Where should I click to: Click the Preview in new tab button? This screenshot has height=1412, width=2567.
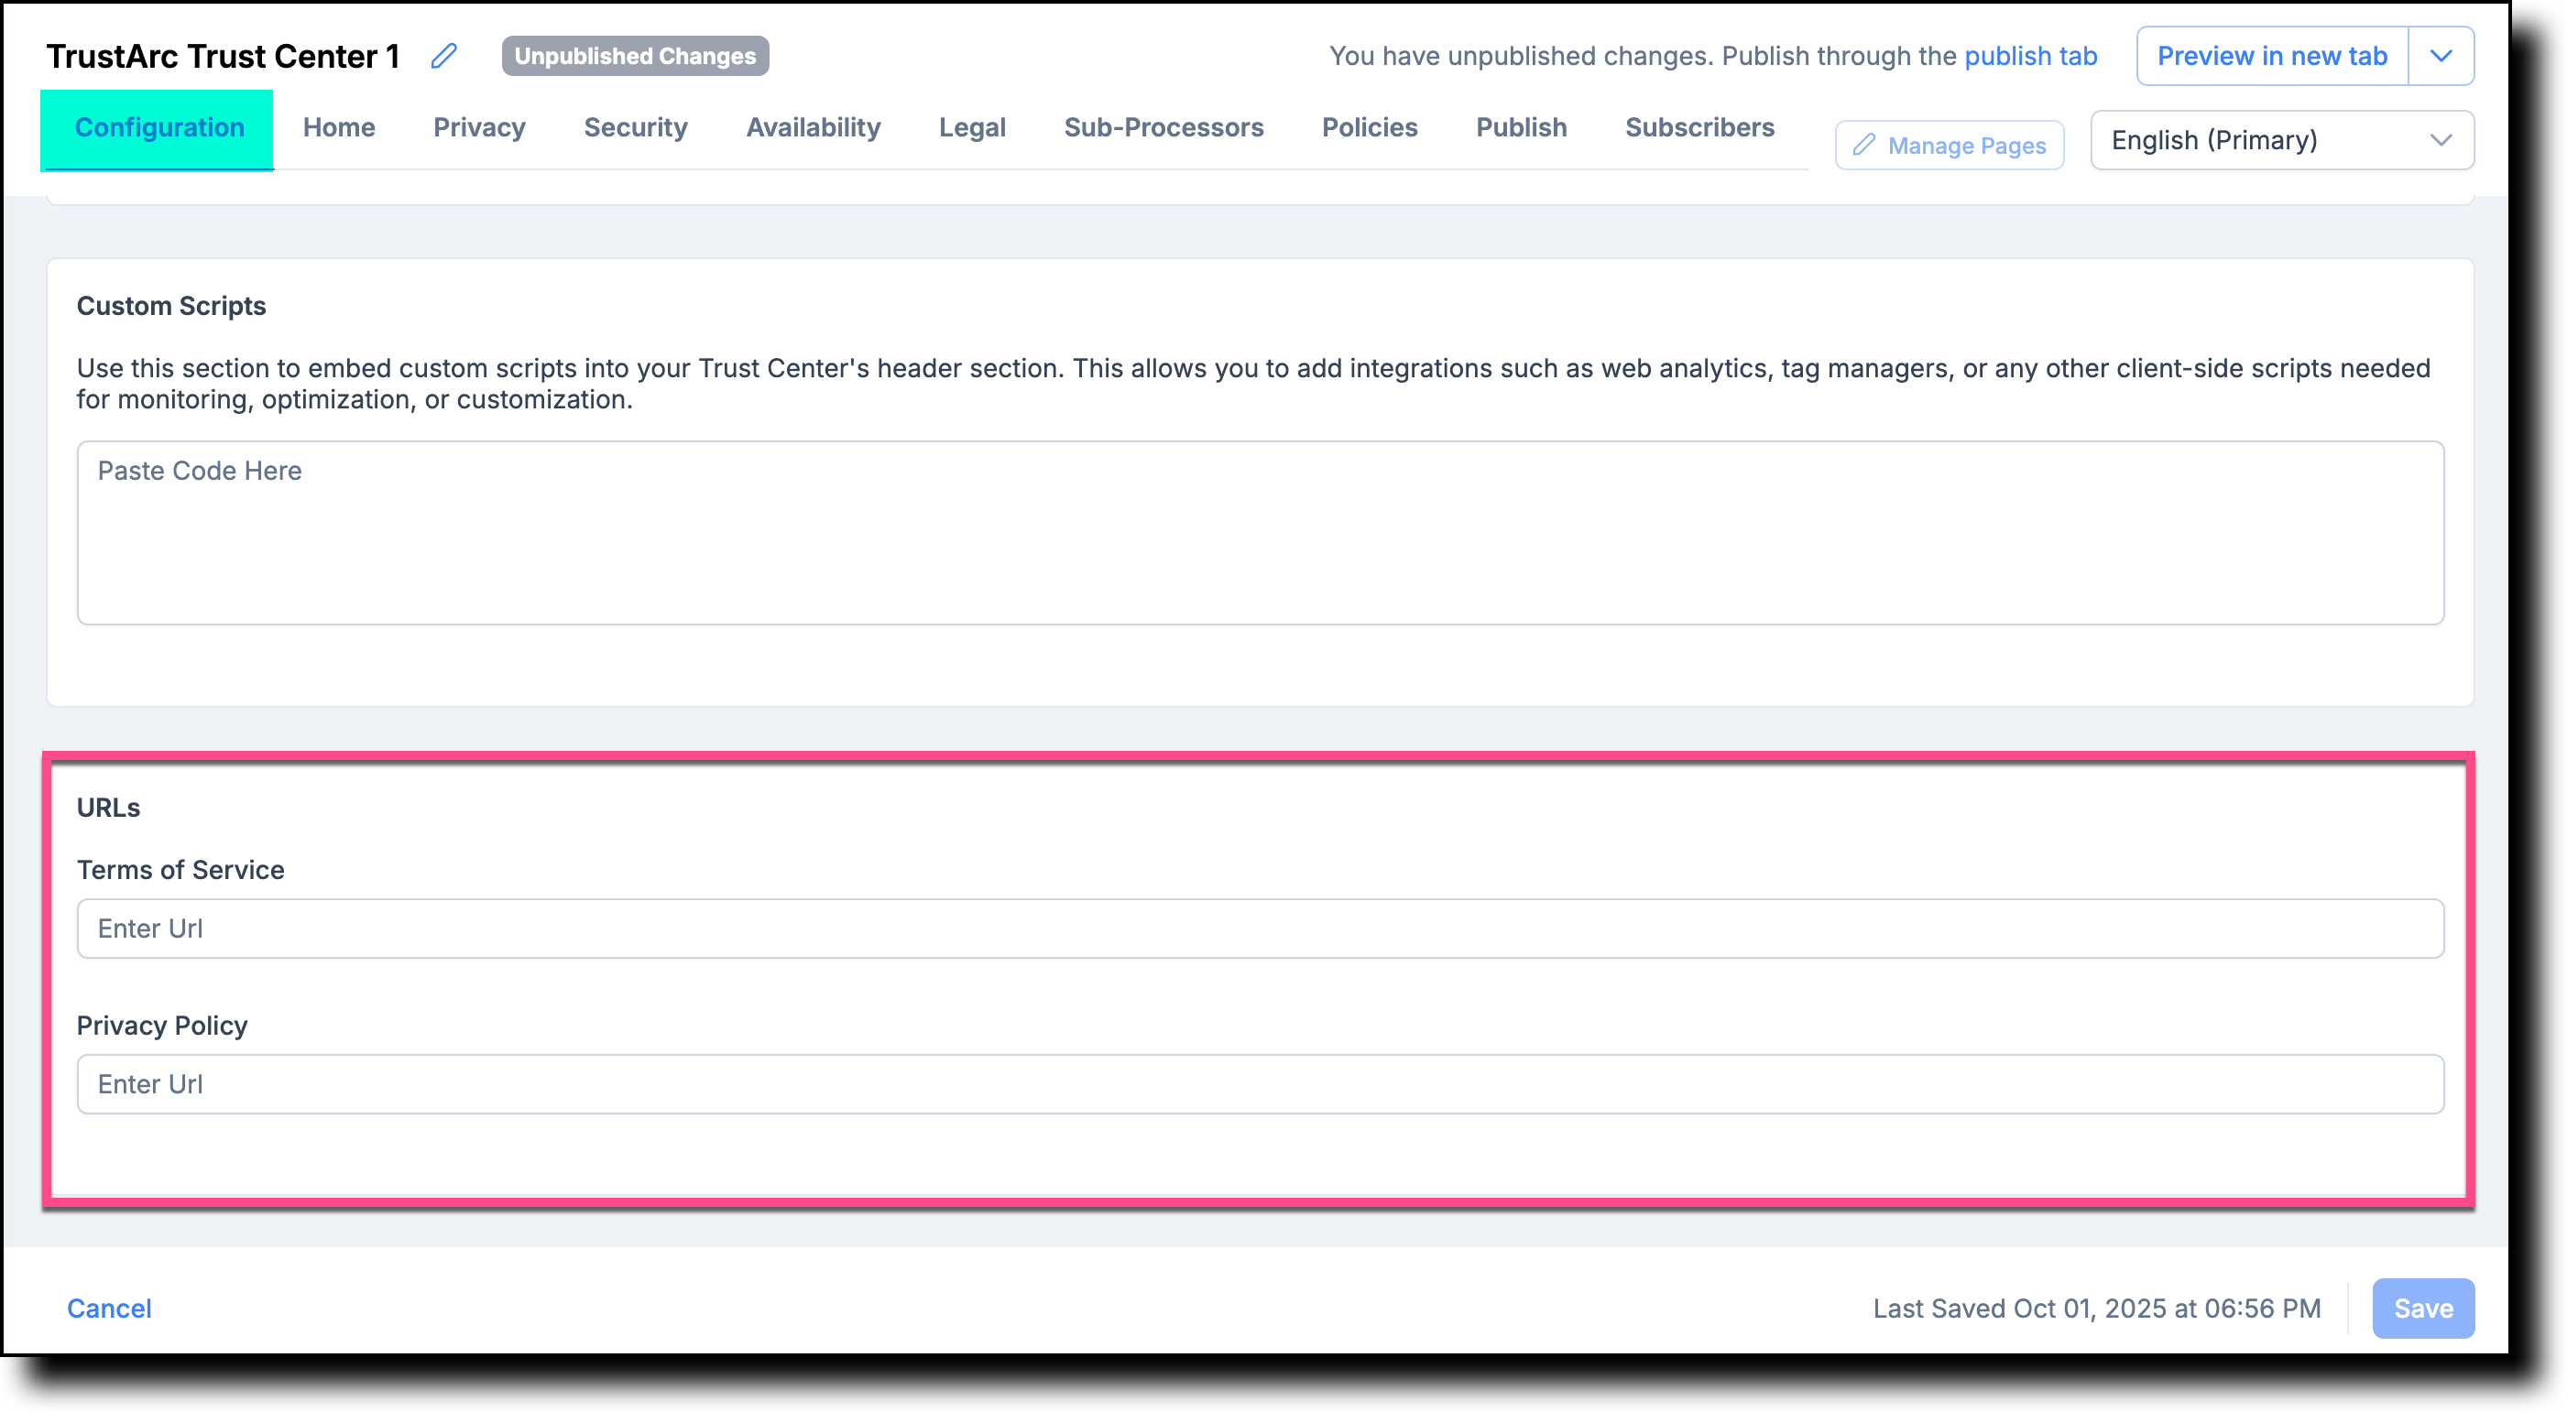click(x=2272, y=56)
